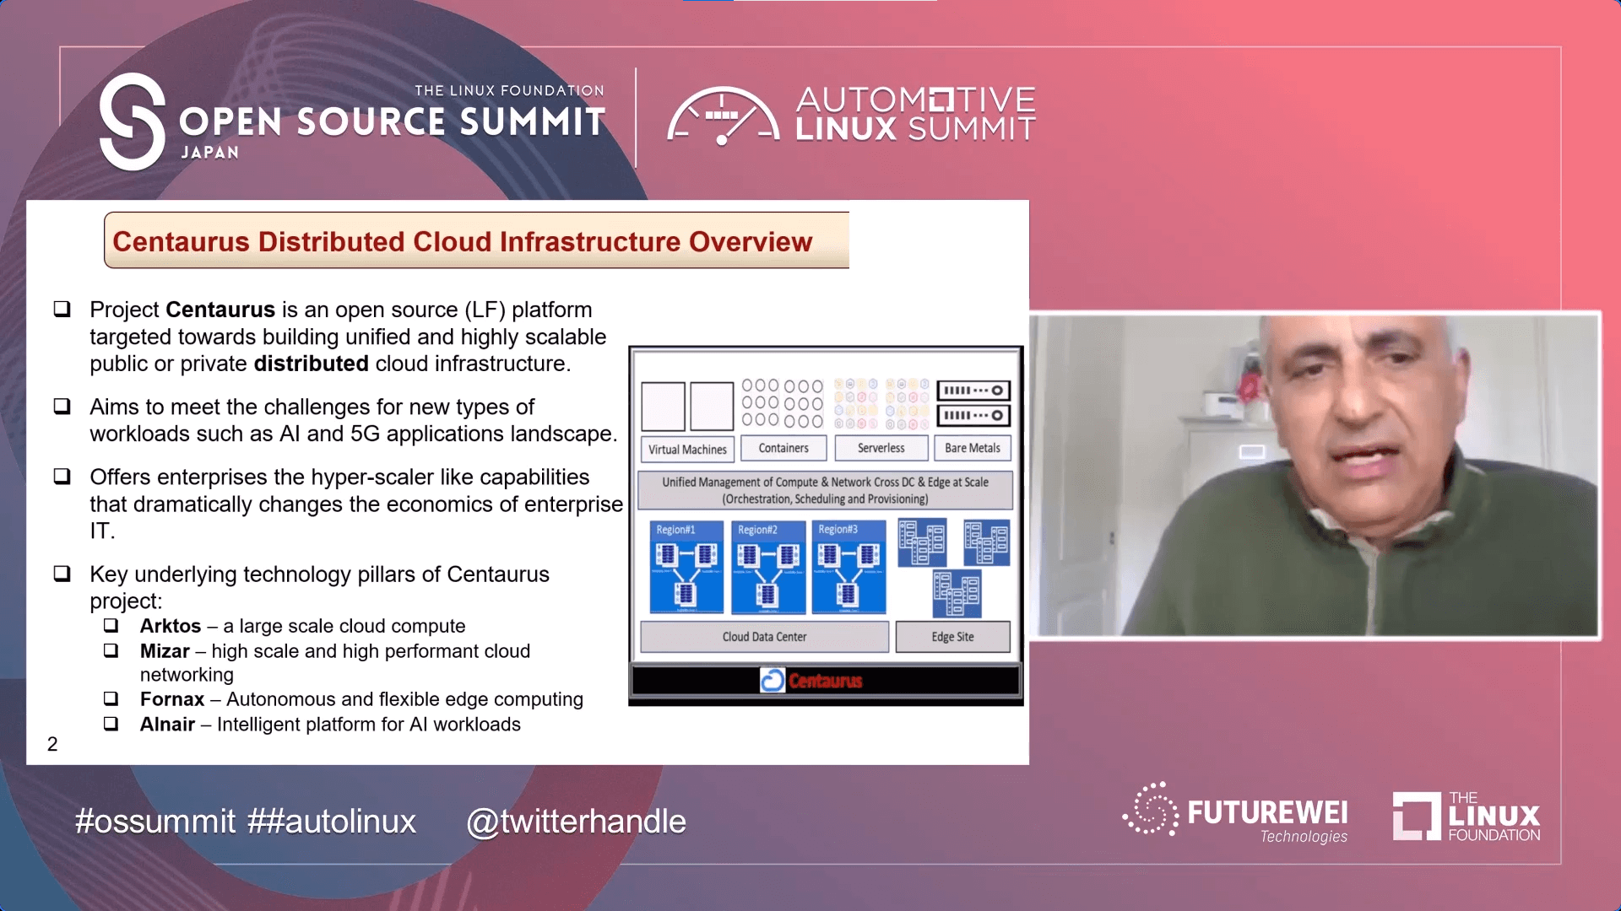Click the Centaurus logo icon in diagram footer
Viewport: 1621px width, 911px height.
tap(773, 681)
